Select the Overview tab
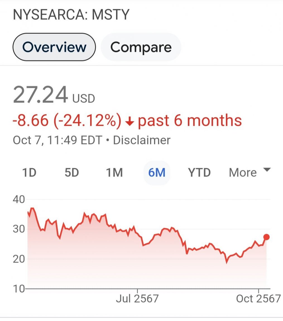The width and height of the screenshot is (283, 321). 54,47
